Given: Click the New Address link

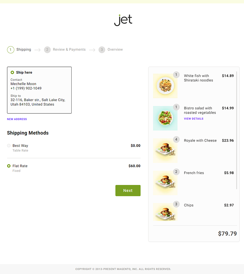Looking at the screenshot, I should tap(17, 119).
